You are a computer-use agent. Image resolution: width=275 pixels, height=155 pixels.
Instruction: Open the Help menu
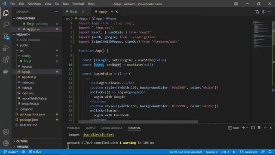(91, 4)
